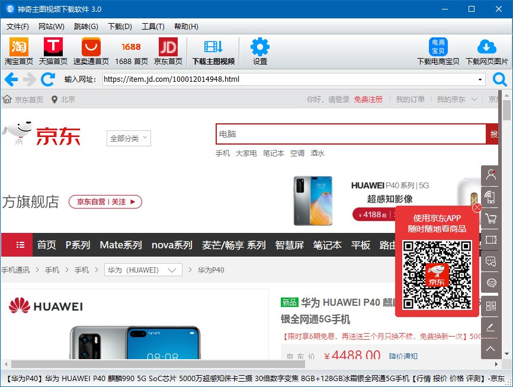This screenshot has width=513, height=387.
Task: Go back with the blue left arrow
Action: pyautogui.click(x=11, y=79)
